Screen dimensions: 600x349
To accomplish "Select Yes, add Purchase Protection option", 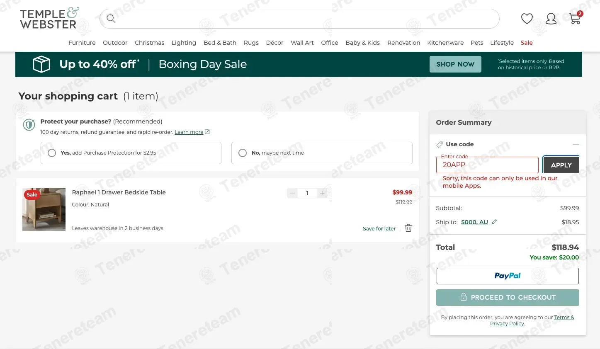I will pos(52,153).
